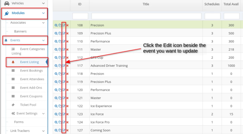
Task: Expand the Vehicles menu chevron
Action: coord(43,3)
